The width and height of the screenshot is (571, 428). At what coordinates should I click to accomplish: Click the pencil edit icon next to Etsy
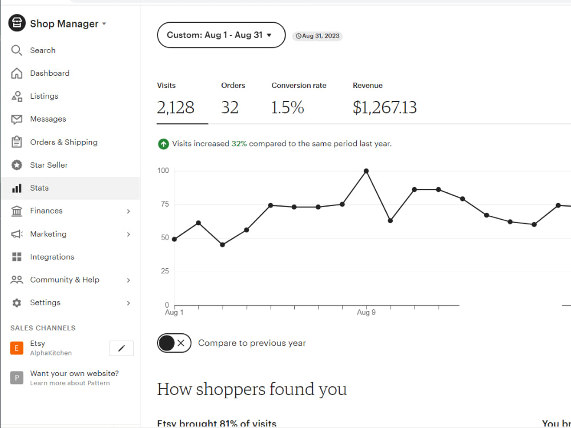[121, 348]
